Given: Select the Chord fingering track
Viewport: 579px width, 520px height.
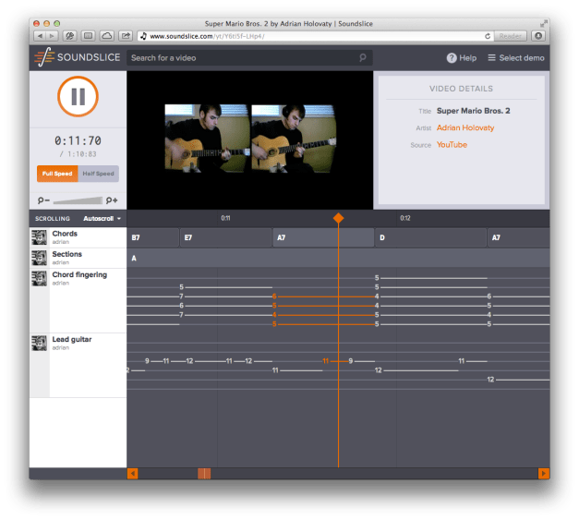Looking at the screenshot, I should click(78, 275).
